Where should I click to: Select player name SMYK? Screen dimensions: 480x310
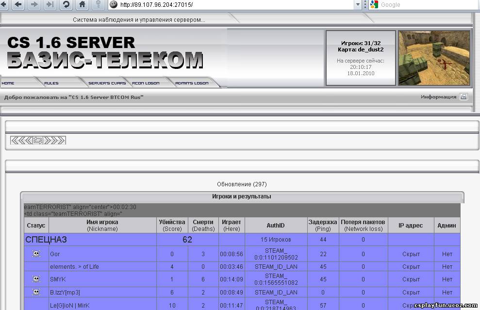[58, 279]
